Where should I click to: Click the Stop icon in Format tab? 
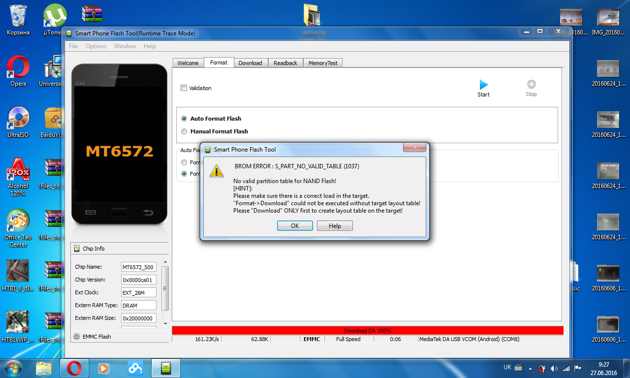[531, 84]
